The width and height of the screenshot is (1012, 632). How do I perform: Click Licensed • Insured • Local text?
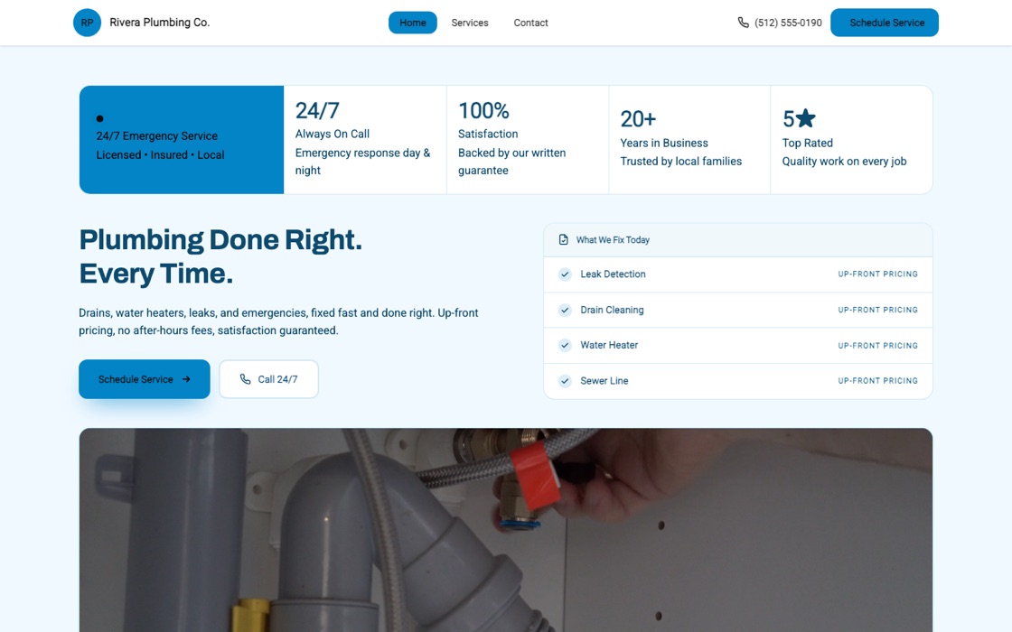tap(160, 154)
